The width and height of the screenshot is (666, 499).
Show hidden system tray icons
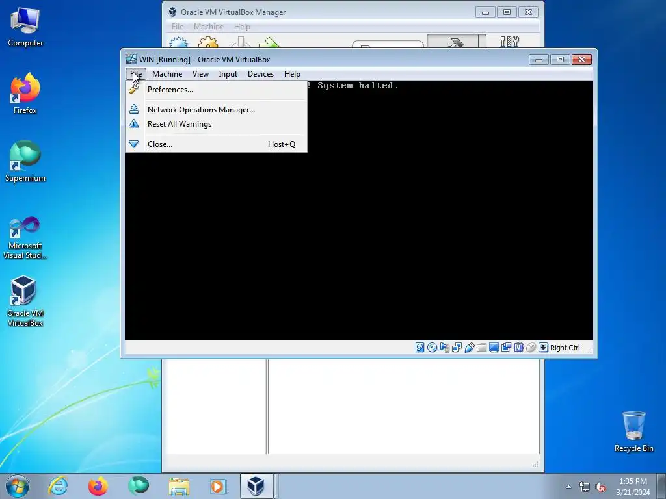[x=568, y=487]
